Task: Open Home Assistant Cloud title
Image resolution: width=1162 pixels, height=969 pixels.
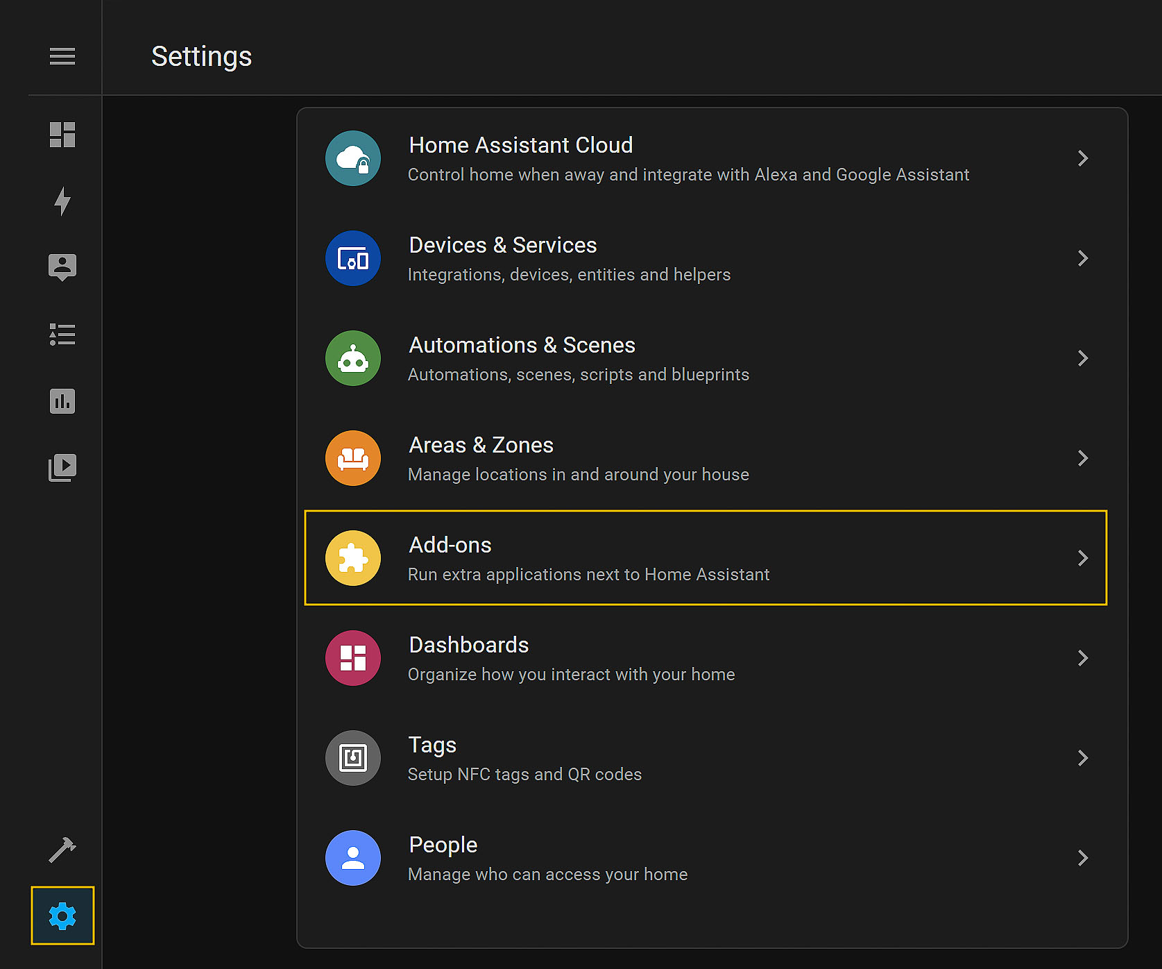Action: point(521,145)
